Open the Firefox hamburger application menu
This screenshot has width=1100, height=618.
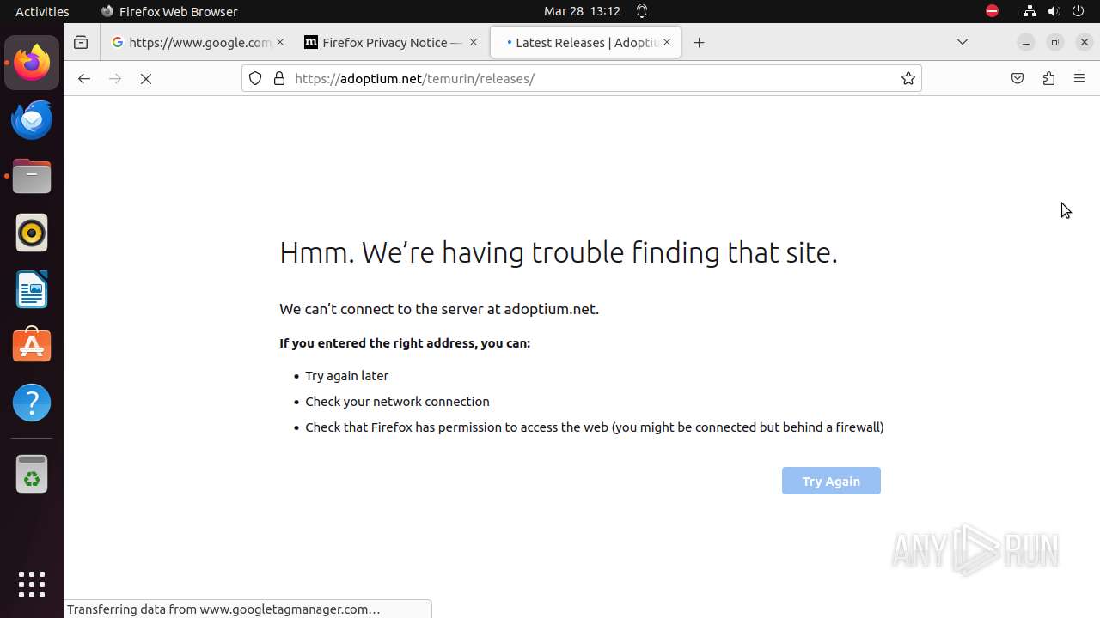click(1079, 78)
